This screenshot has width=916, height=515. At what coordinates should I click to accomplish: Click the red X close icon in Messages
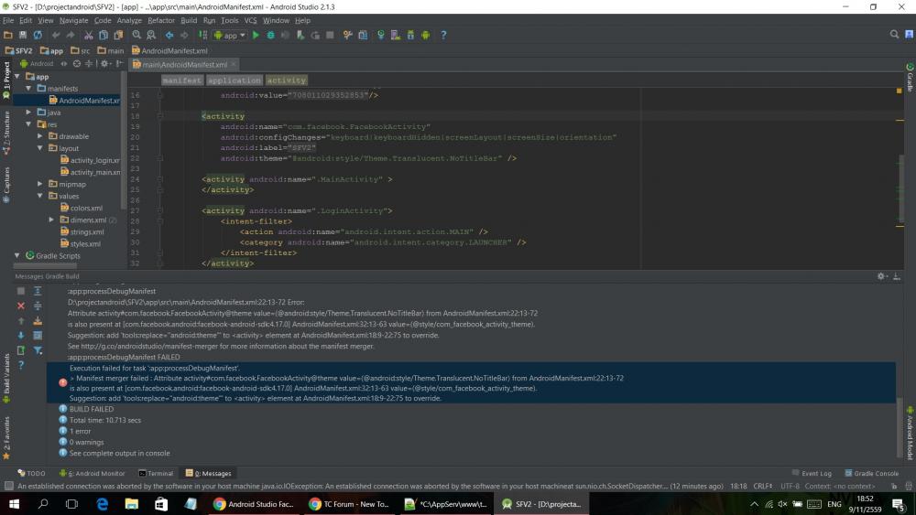click(21, 306)
